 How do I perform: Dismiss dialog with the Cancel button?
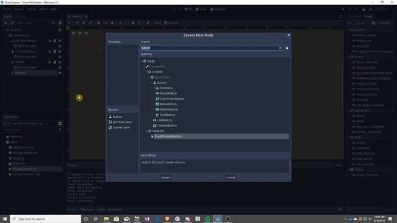pyautogui.click(x=231, y=178)
